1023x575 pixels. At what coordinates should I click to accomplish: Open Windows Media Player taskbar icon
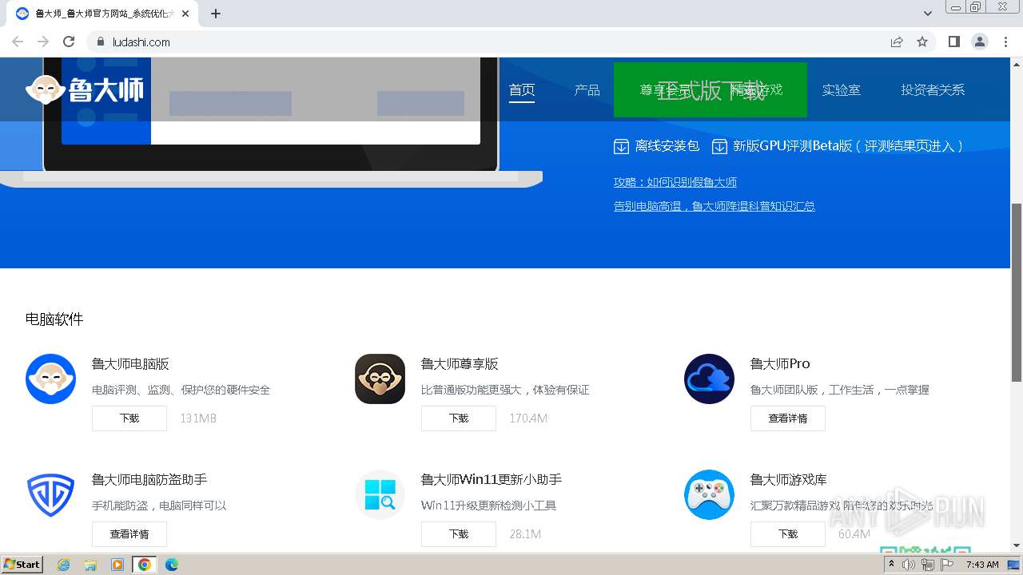pos(117,565)
